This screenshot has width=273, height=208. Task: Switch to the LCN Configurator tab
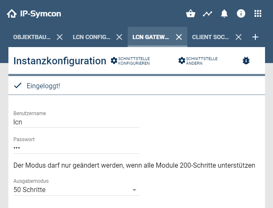tap(92, 37)
